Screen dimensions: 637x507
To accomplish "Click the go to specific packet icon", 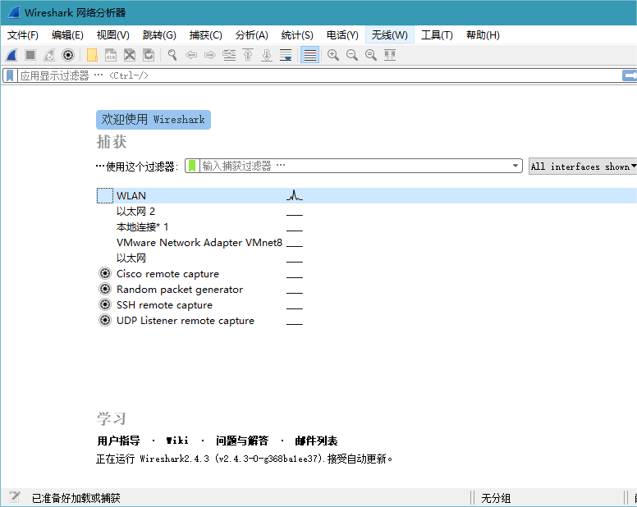I will coord(229,55).
